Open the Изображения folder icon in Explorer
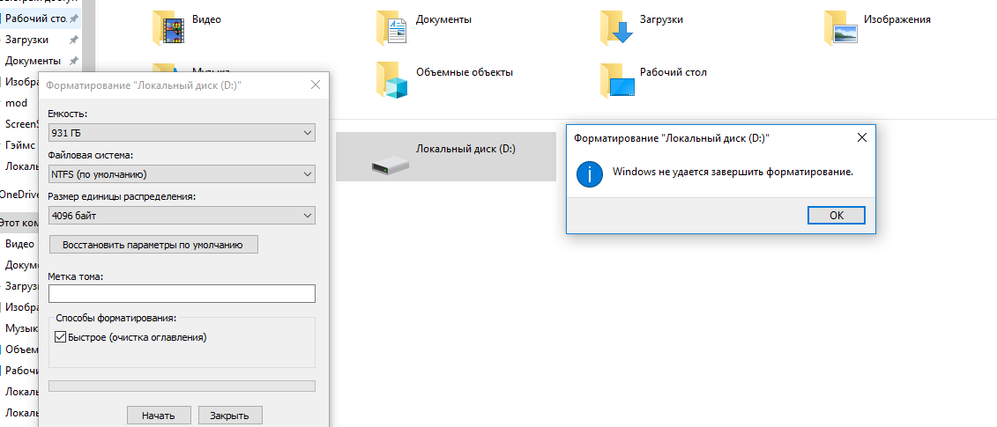The image size is (997, 427). tap(841, 28)
